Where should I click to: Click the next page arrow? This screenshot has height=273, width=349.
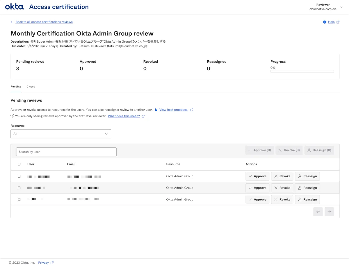[329, 212]
